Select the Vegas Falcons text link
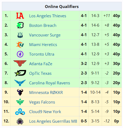Image resolution: width=123 pixels, height=128 pixels. (42, 102)
